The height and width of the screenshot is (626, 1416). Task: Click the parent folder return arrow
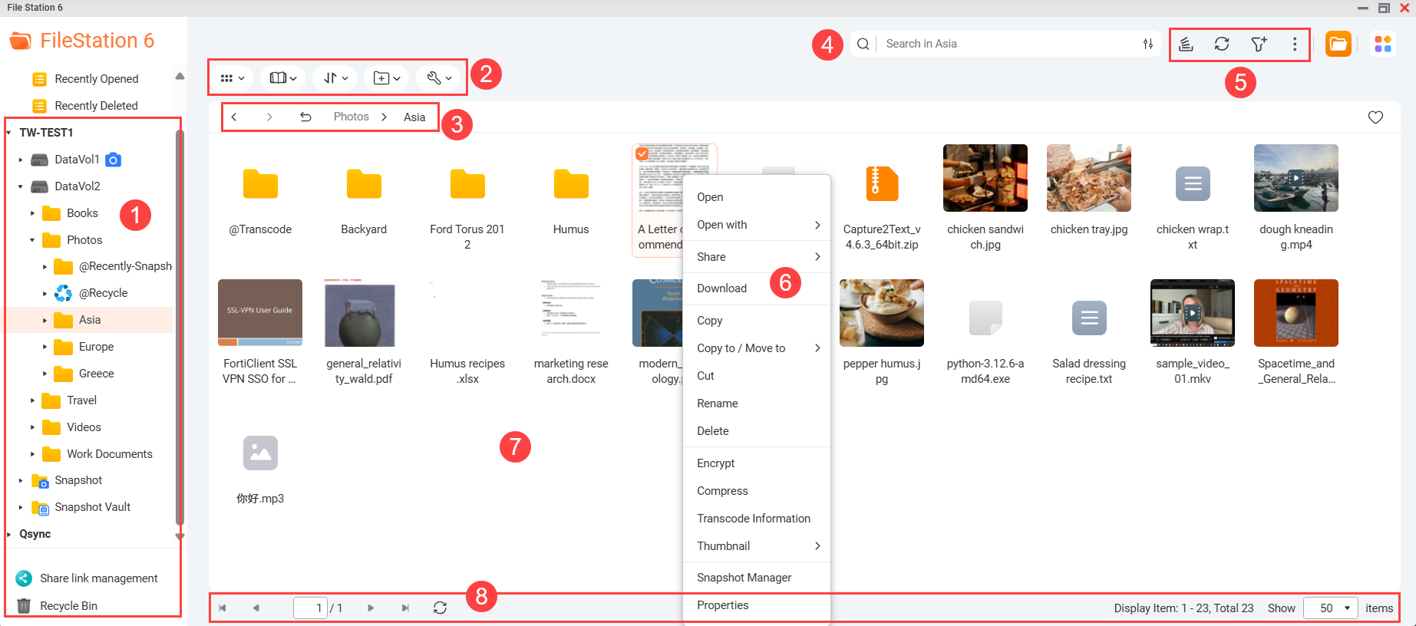click(305, 117)
